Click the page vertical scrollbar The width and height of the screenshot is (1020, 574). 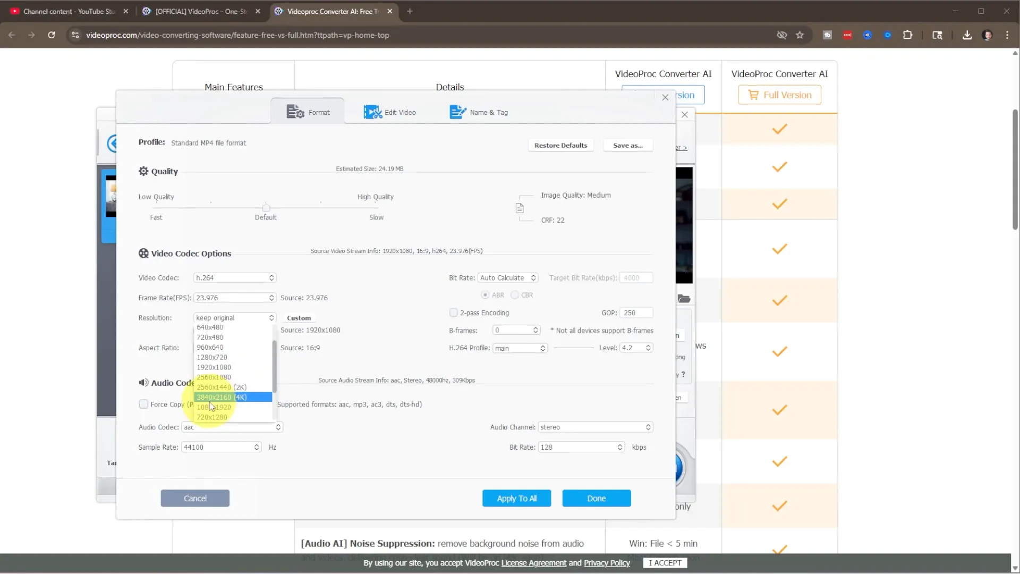coord(1015,170)
